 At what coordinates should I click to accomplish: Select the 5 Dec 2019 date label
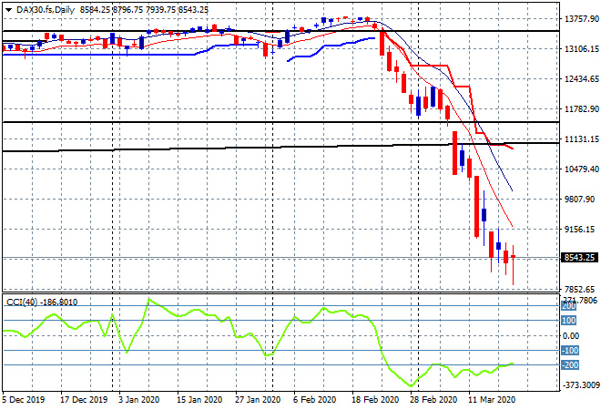click(23, 400)
